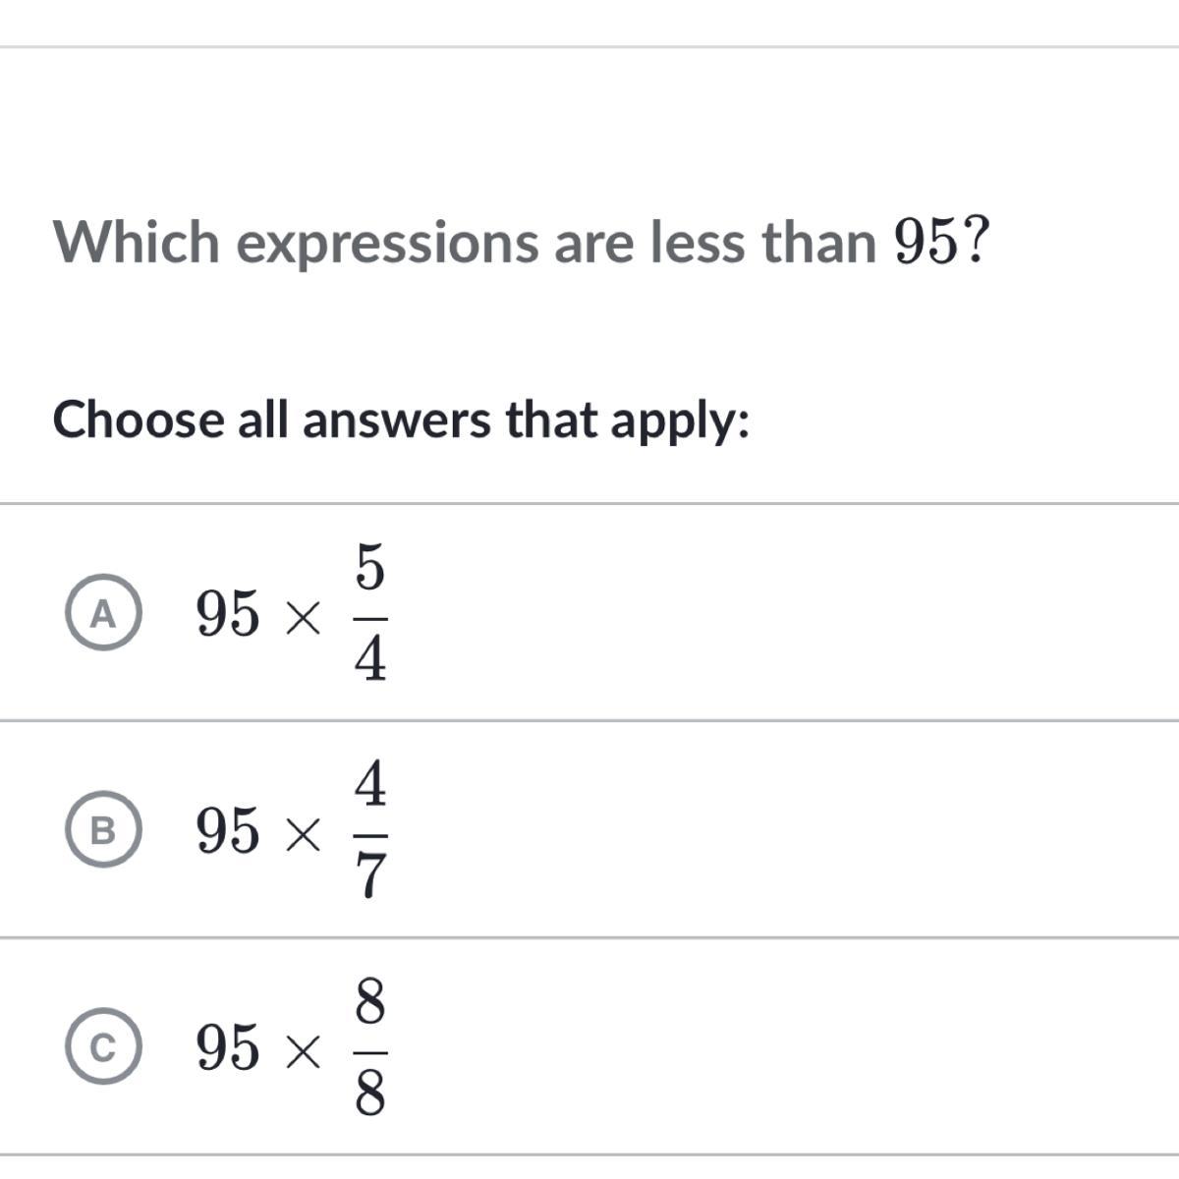
Task: Select answer choice A circle
Action: tap(103, 613)
